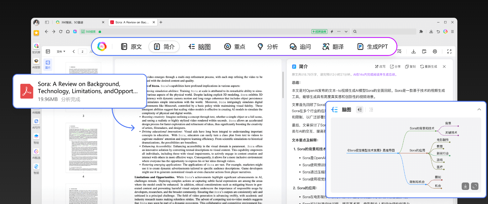
Task: Expand the mind map to fullscreen
Action: [475, 186]
